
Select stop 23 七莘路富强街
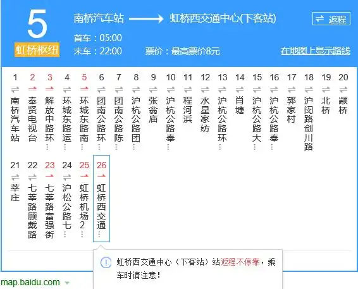(x=49, y=211)
